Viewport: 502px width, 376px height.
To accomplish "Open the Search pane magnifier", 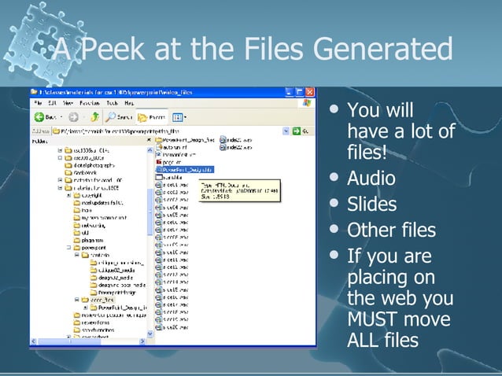I will click(111, 117).
